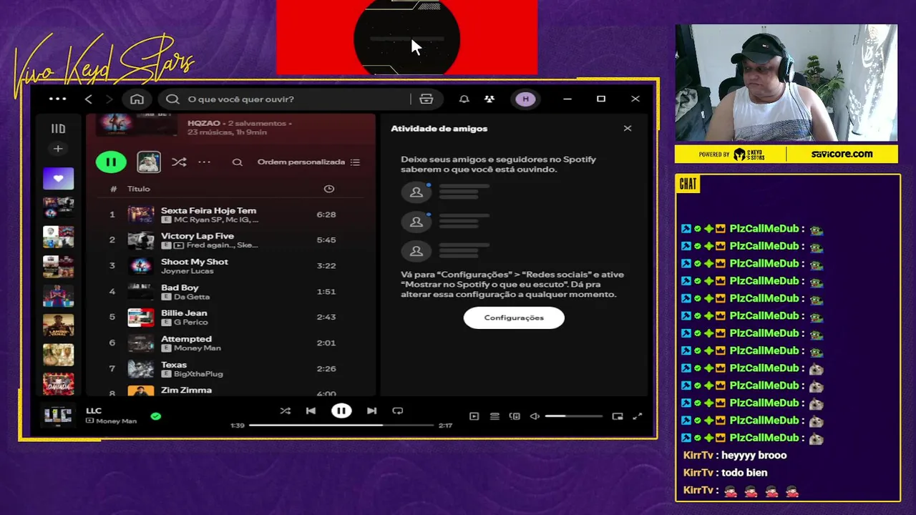Screen dimensions: 916x515
Task: Open the playback queue icon
Action: click(494, 416)
